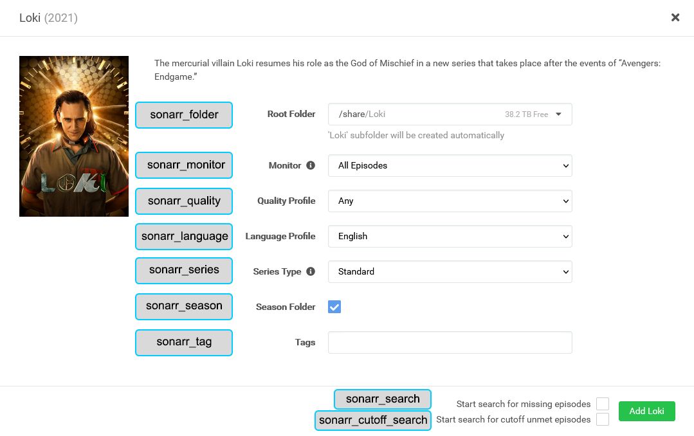Open the Root Folder dropdown
This screenshot has height=436, width=694.
click(450, 114)
